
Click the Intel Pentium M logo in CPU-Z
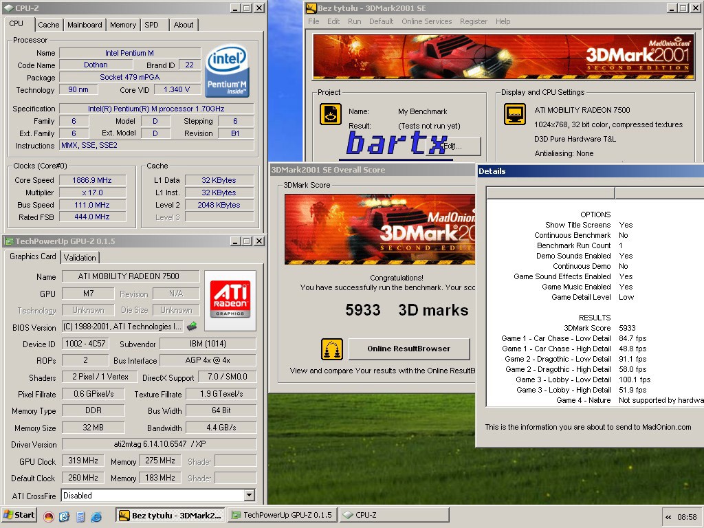pyautogui.click(x=227, y=71)
